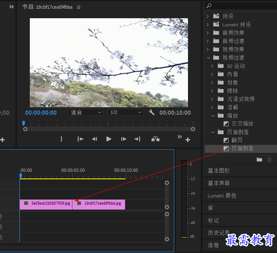Click Program monitor playhead marker
Viewport: 277px width, 253px height.
(24, 123)
